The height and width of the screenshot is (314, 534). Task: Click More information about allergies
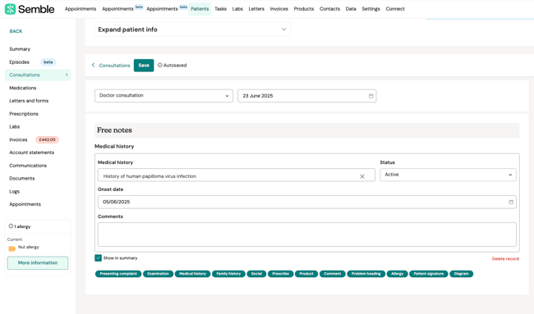pyautogui.click(x=38, y=262)
